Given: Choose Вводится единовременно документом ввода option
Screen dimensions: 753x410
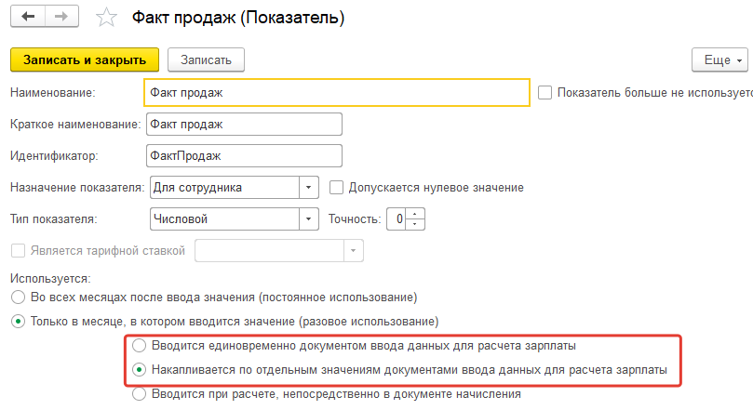Looking at the screenshot, I should (140, 345).
